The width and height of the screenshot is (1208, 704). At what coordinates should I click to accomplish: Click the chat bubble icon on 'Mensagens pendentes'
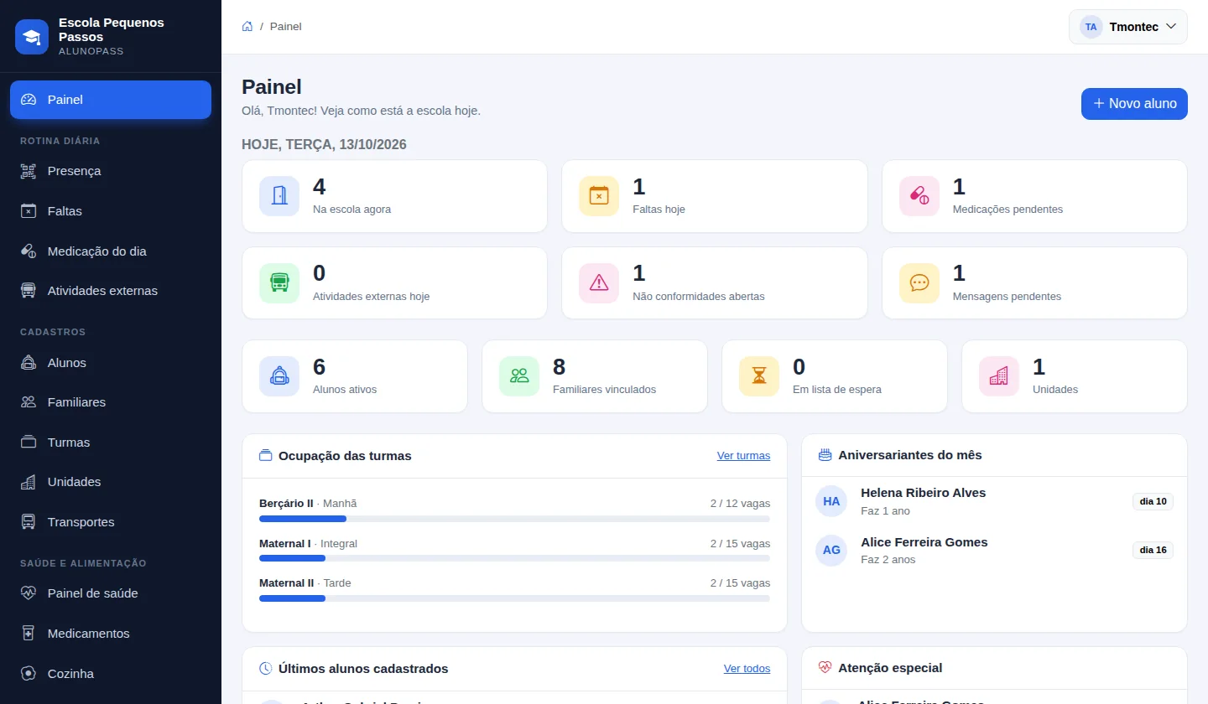pyautogui.click(x=919, y=283)
